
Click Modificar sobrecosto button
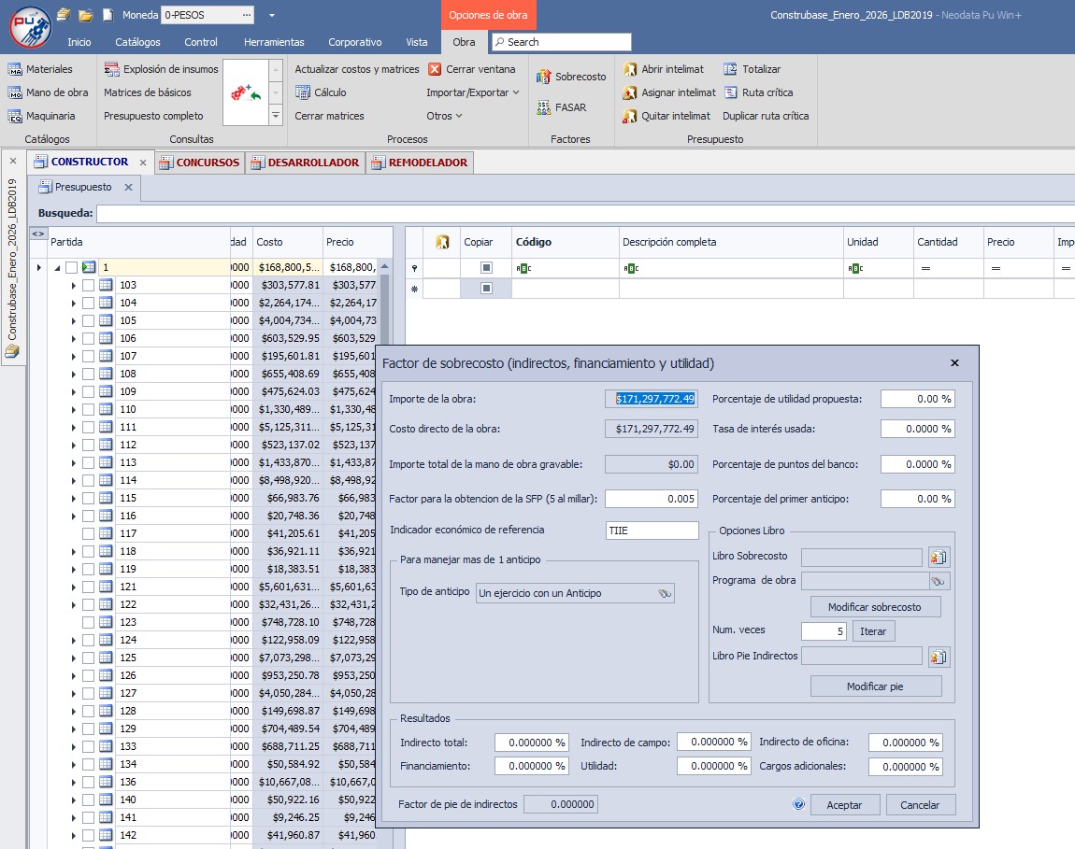coord(875,607)
